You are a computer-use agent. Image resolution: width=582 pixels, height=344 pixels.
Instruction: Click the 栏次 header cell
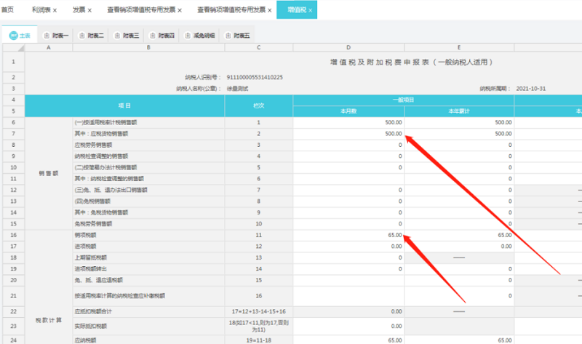[x=259, y=105]
